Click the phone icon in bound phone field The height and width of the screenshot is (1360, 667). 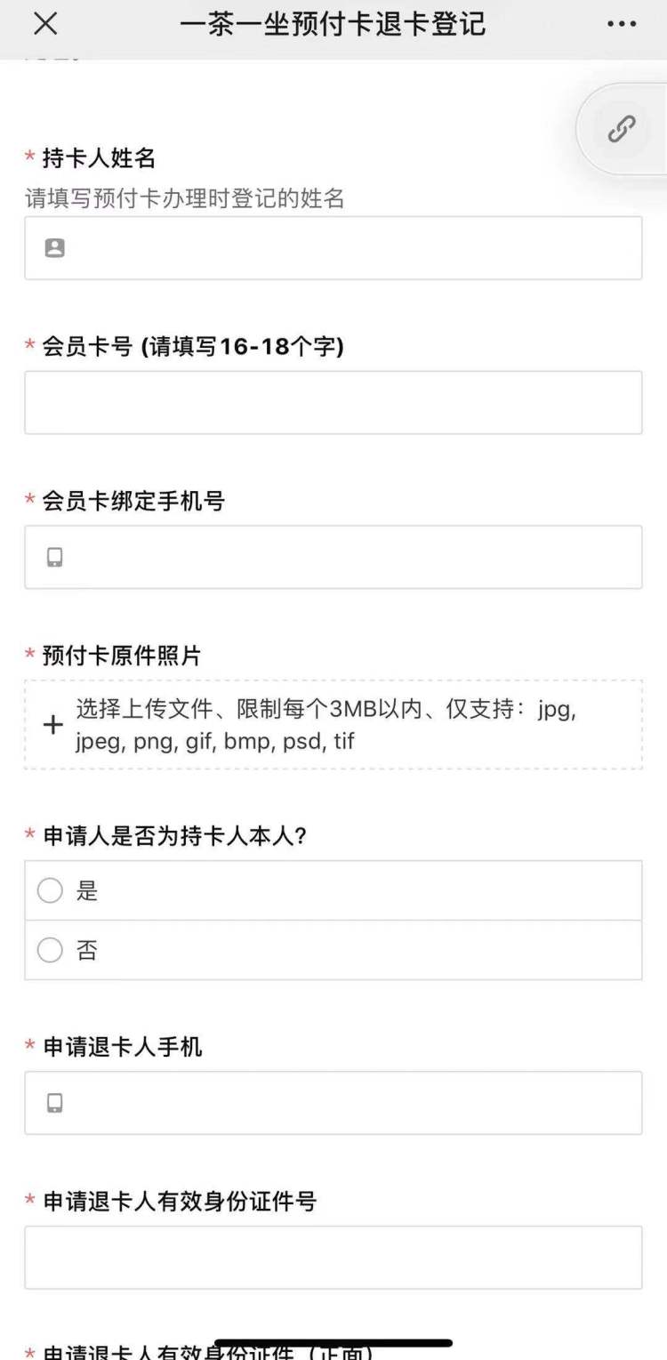55,558
